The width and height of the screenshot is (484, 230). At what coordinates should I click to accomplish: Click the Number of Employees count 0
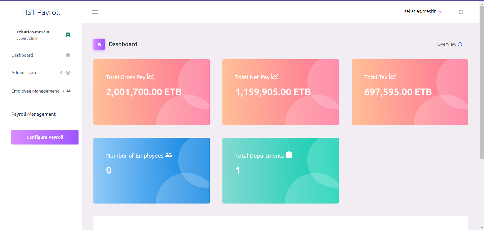(109, 170)
